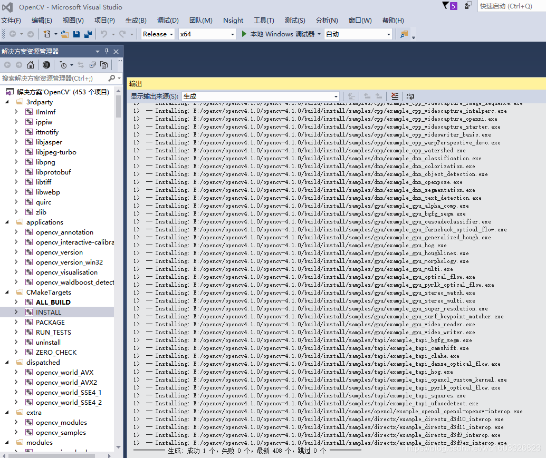This screenshot has width=546, height=458.
Task: Open the 帮助(H) help menu
Action: (x=393, y=20)
